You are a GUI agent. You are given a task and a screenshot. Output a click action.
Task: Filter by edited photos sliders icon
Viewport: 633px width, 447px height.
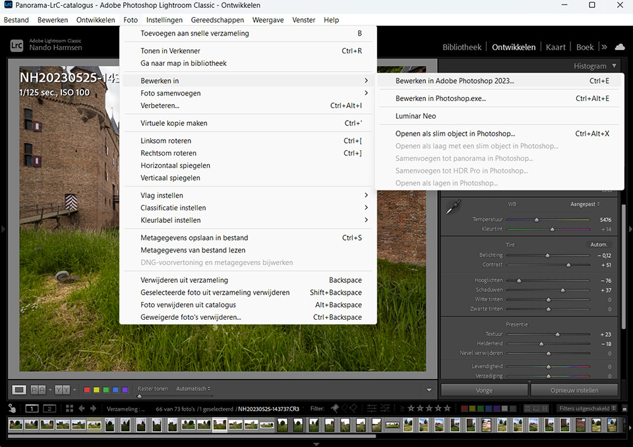click(x=371, y=408)
